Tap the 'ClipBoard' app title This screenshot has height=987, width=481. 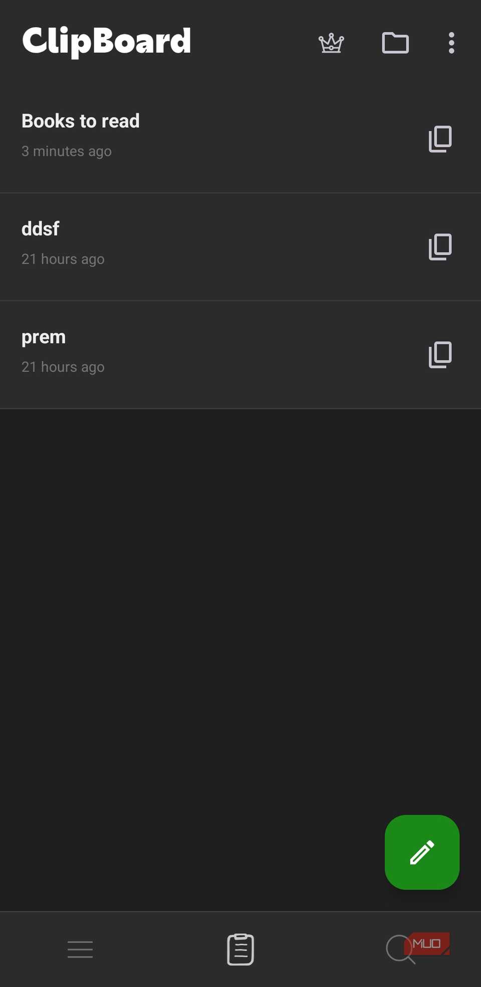[x=107, y=41]
